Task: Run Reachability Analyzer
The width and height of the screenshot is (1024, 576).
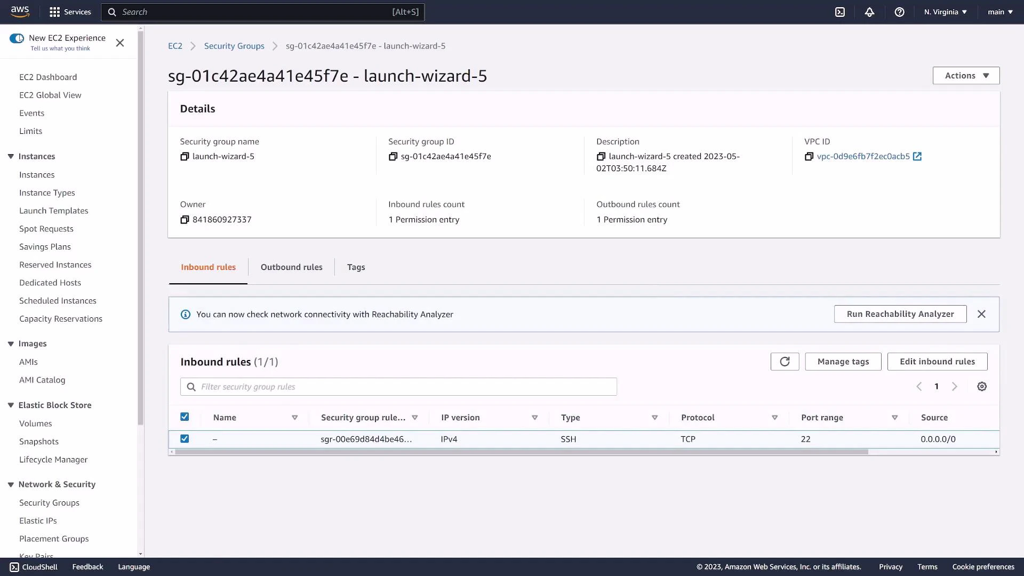Action: coord(900,314)
